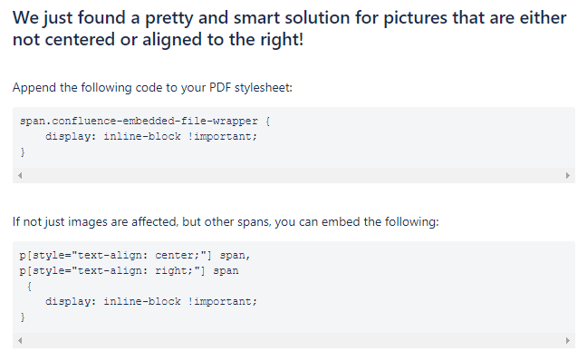587x361 pixels.
Task: Click the heading about pretty and smart solution
Action: pos(289,28)
